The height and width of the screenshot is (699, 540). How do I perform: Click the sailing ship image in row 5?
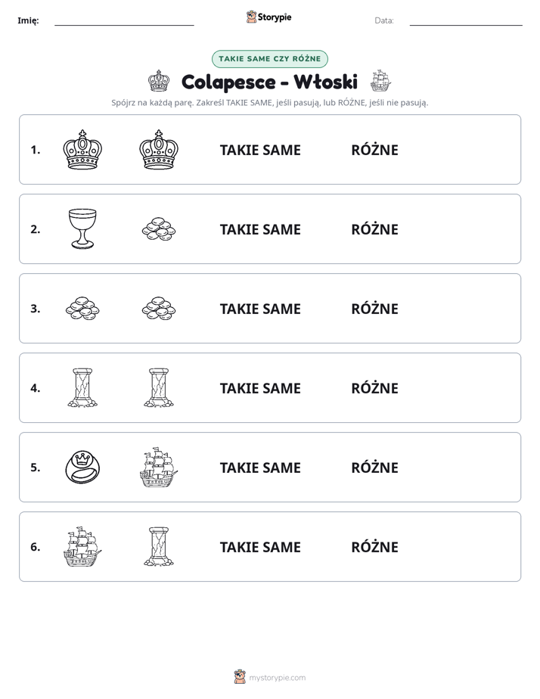click(159, 468)
